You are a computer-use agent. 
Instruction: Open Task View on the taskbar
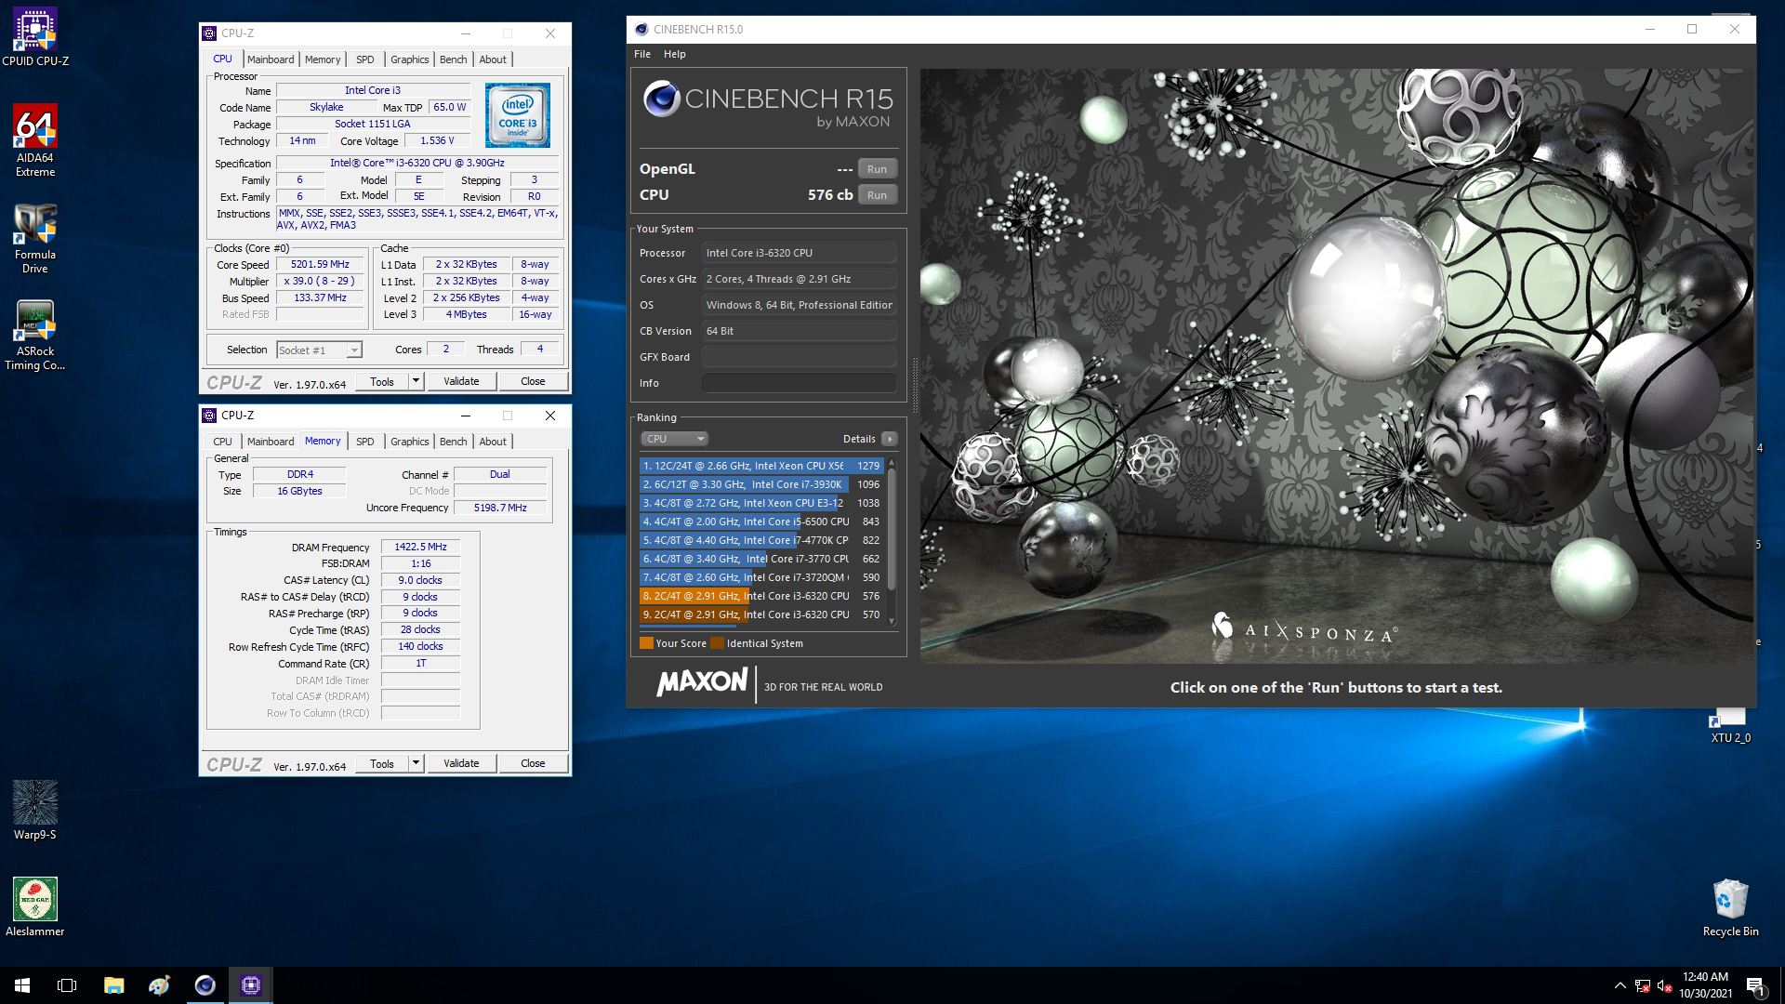point(67,985)
